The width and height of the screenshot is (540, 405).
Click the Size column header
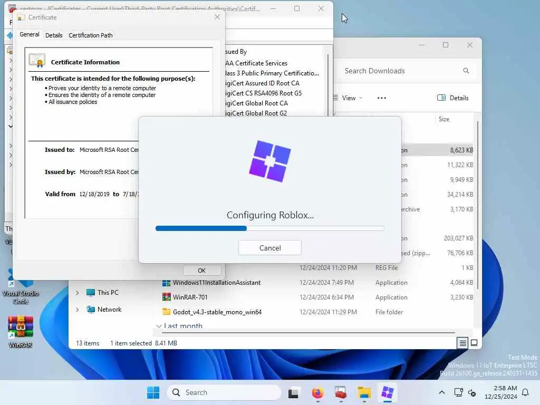444,119
